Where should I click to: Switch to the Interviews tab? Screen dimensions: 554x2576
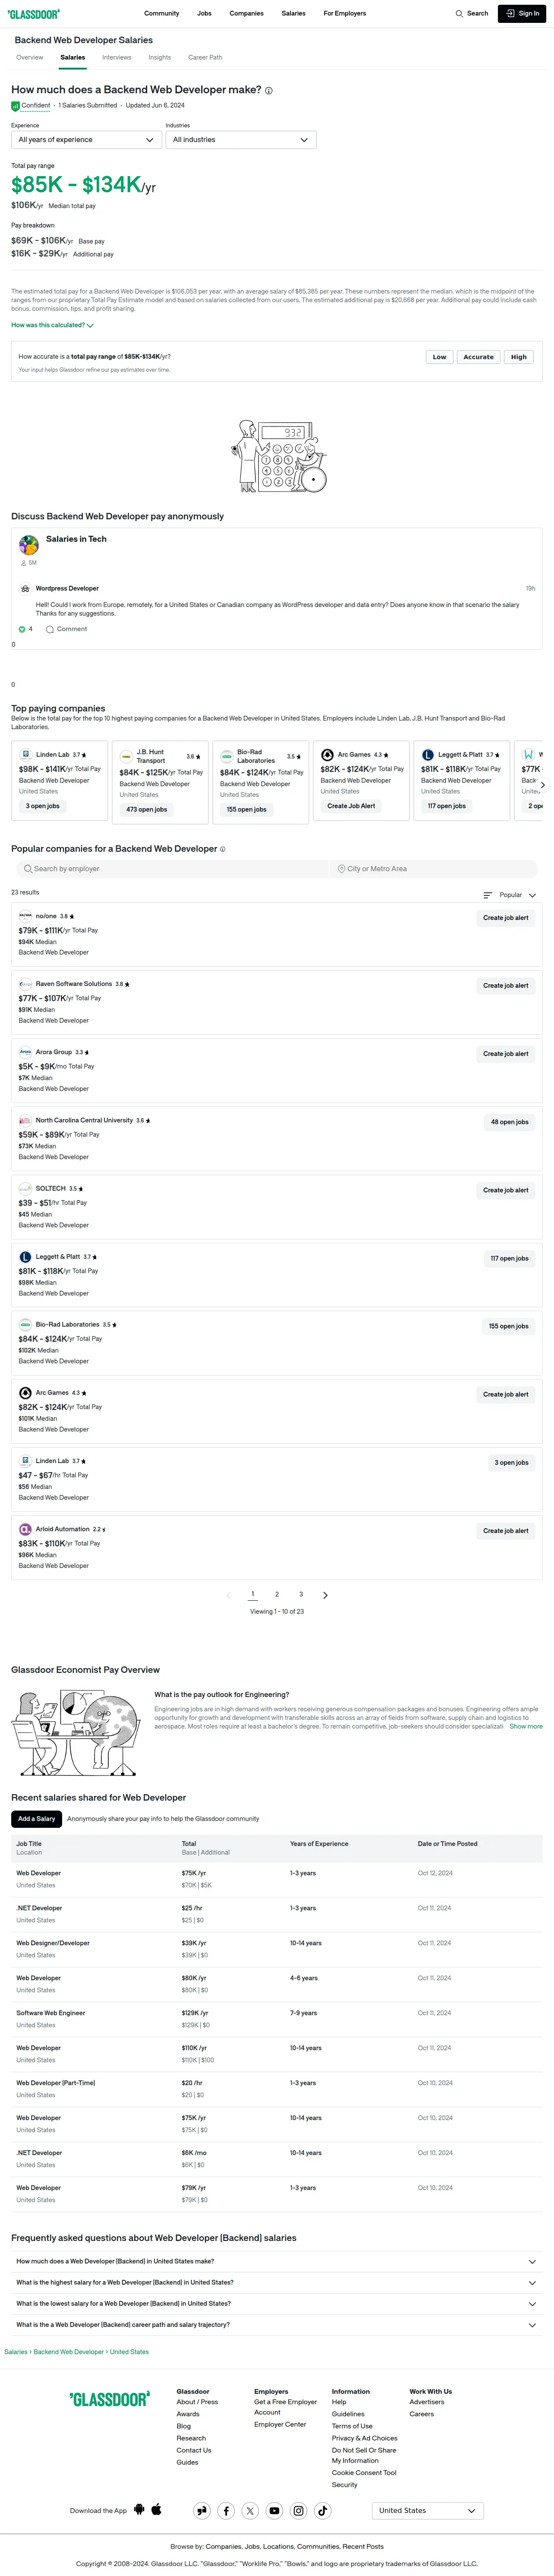pos(117,58)
